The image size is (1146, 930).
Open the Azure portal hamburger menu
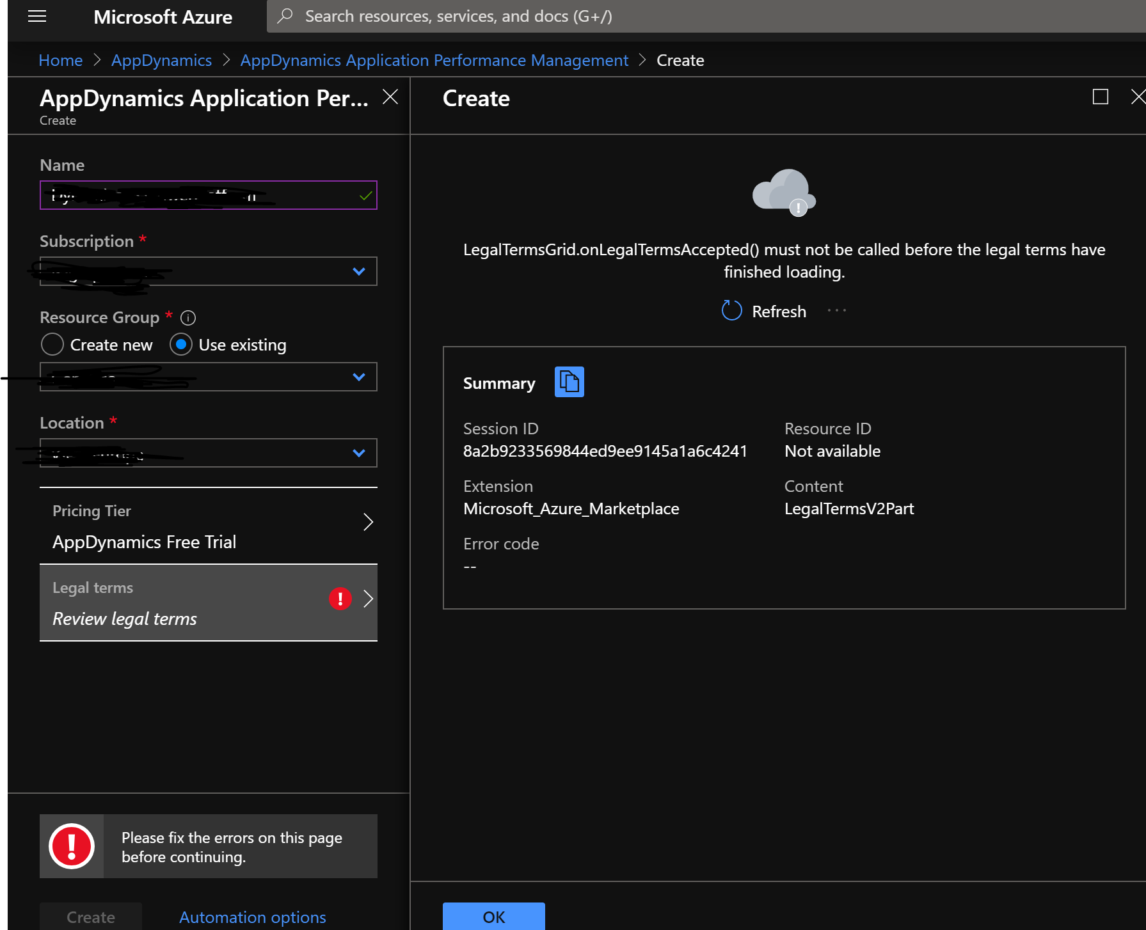36,16
